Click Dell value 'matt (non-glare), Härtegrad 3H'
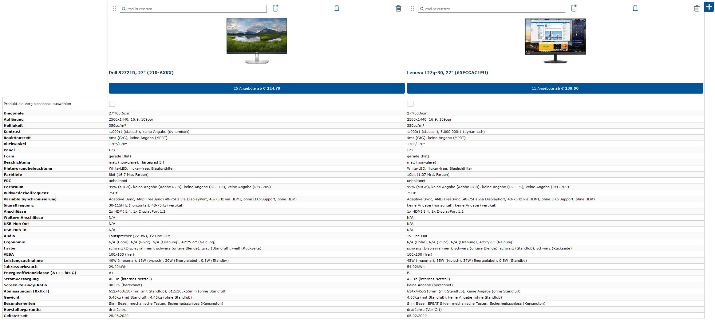Screen dimensions: 715x321 click(x=136, y=162)
